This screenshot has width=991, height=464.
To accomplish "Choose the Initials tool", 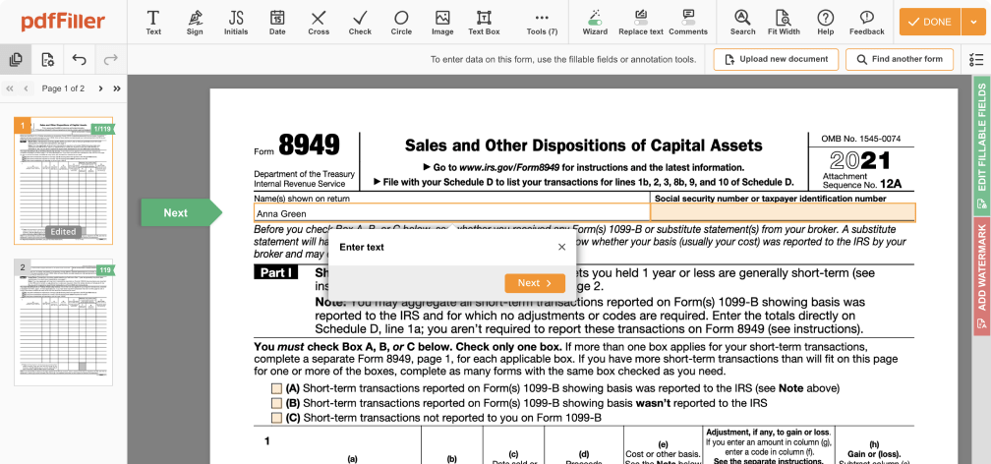I will point(236,22).
